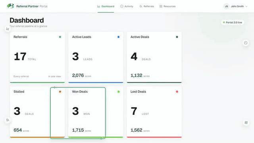Viewport: 254px width, 143px height.
Task: Click the 'Dashboard' page heading
Action: (x=27, y=20)
